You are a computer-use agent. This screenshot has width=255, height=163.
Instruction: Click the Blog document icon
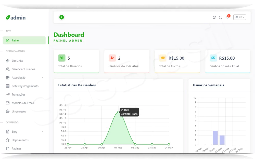pos(8,132)
